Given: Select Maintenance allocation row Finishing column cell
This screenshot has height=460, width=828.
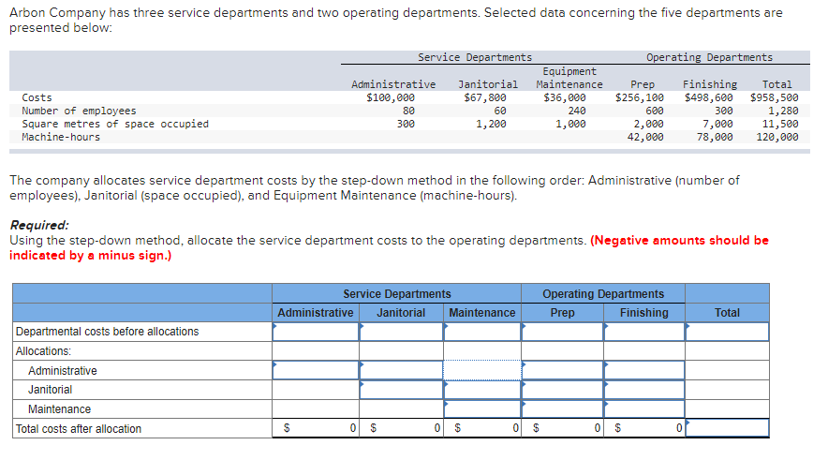Looking at the screenshot, I should pyautogui.click(x=644, y=408).
